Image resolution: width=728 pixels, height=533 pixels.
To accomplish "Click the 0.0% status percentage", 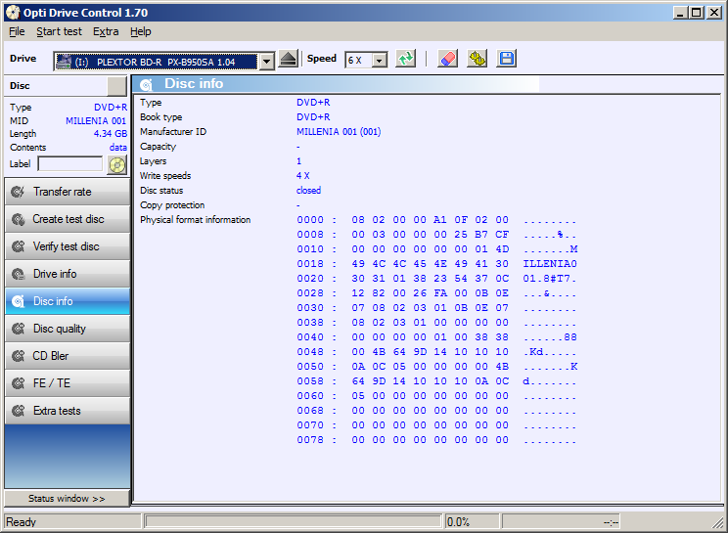I will point(458,522).
